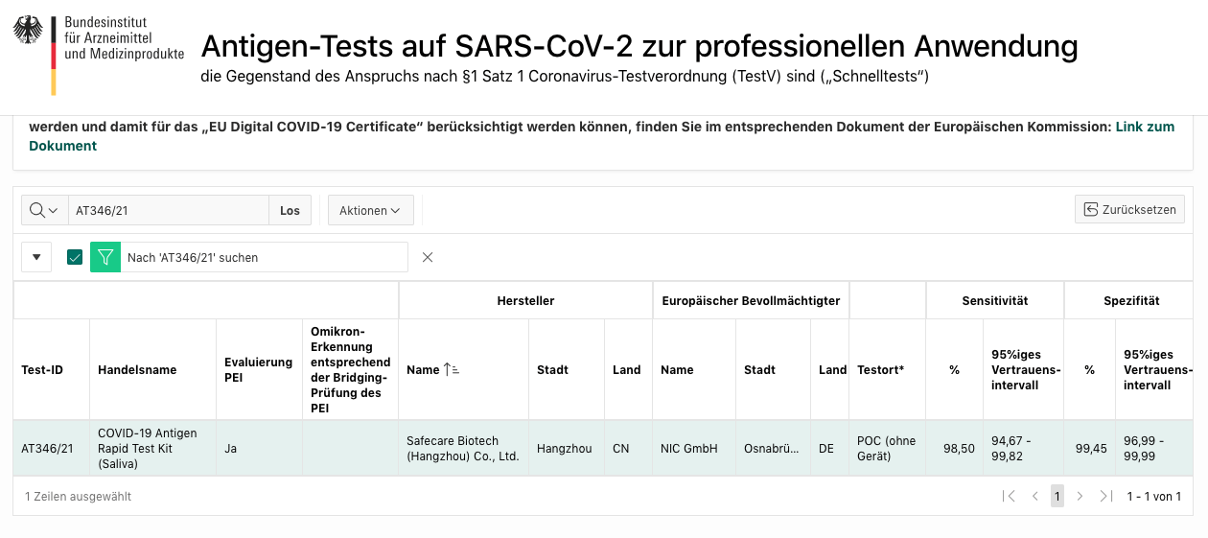
Task: Click the POC (ohne Gerät) cell
Action: click(886, 448)
